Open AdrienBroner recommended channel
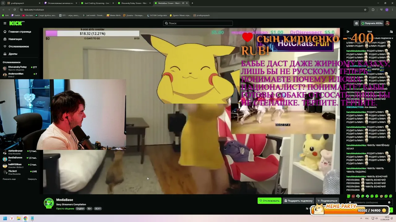Screen dimensions: 396x222 20,152
